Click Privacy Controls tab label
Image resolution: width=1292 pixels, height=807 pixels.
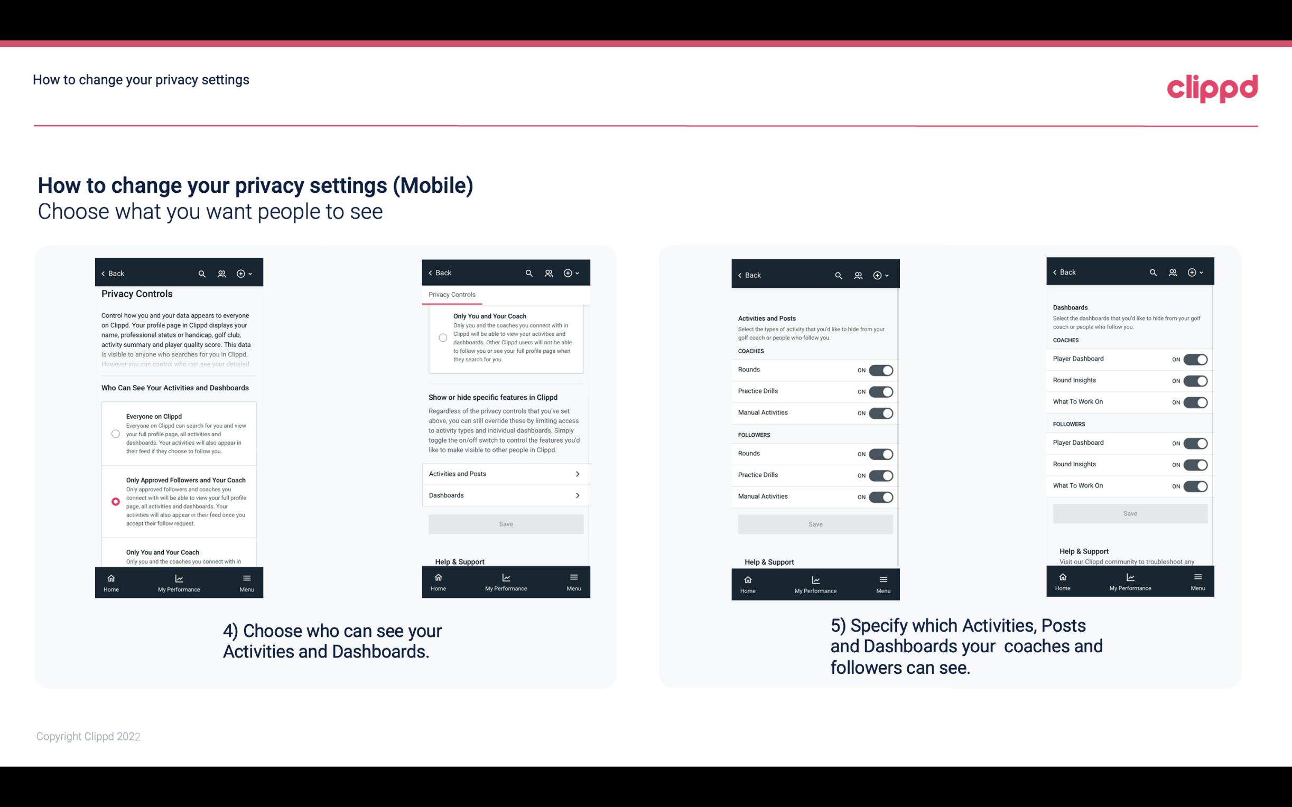[x=452, y=295]
